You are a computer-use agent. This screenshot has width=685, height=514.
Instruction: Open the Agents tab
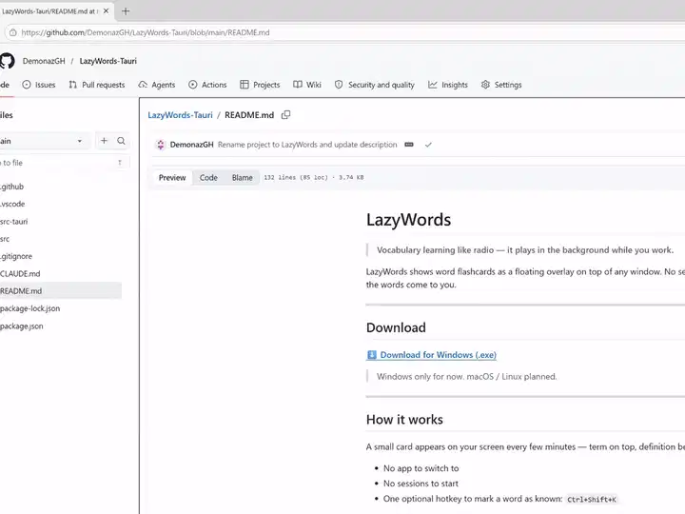[157, 85]
